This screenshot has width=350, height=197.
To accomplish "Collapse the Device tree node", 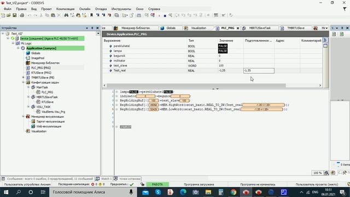I will [x=8, y=38].
